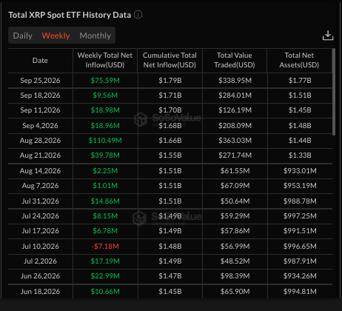Image resolution: width=342 pixels, height=311 pixels.
Task: Click the $933.01M total net assets cell
Action: (300, 171)
